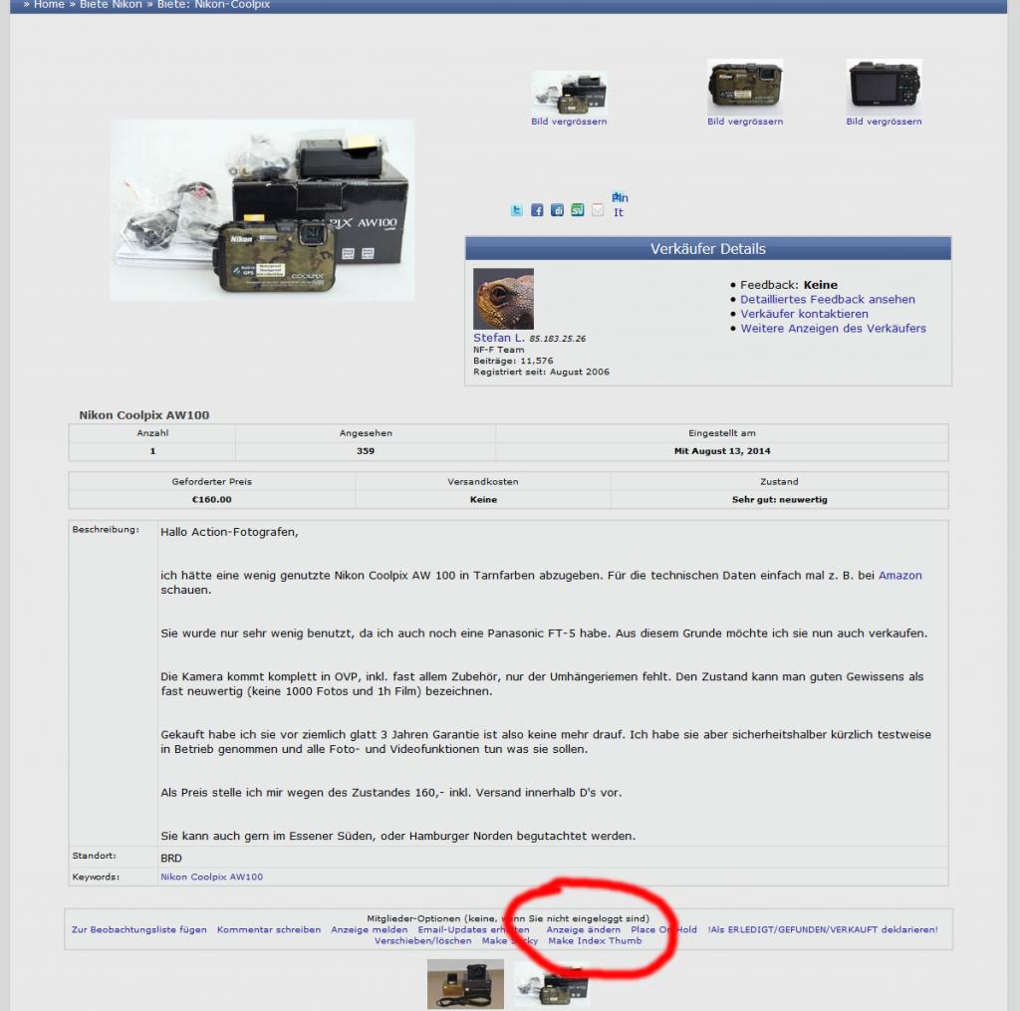Click 'Registriert seit: August 2006' text
Viewport: 1020px width, 1011px height.
click(x=541, y=372)
